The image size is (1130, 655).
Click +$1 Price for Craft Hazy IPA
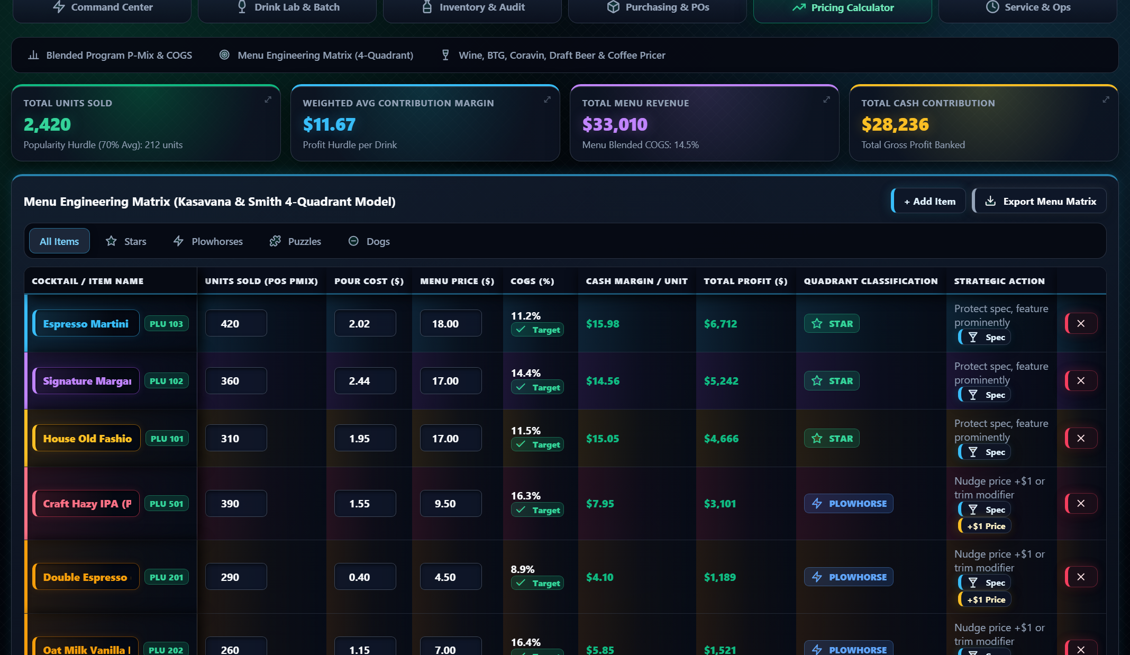tap(985, 526)
